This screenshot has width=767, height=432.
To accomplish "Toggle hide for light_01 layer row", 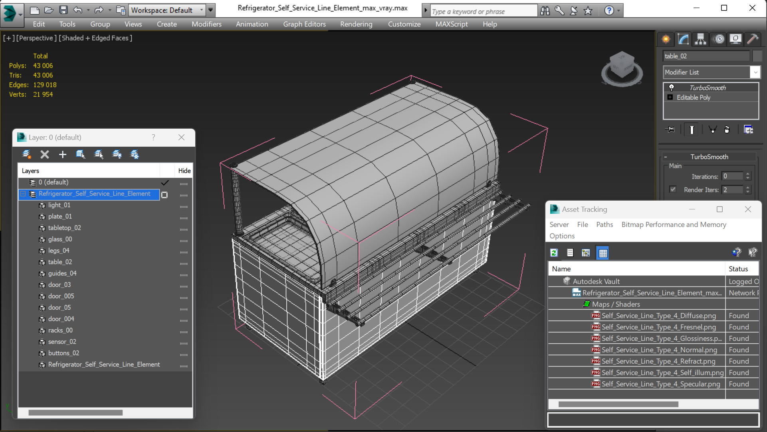I will 184,207.
